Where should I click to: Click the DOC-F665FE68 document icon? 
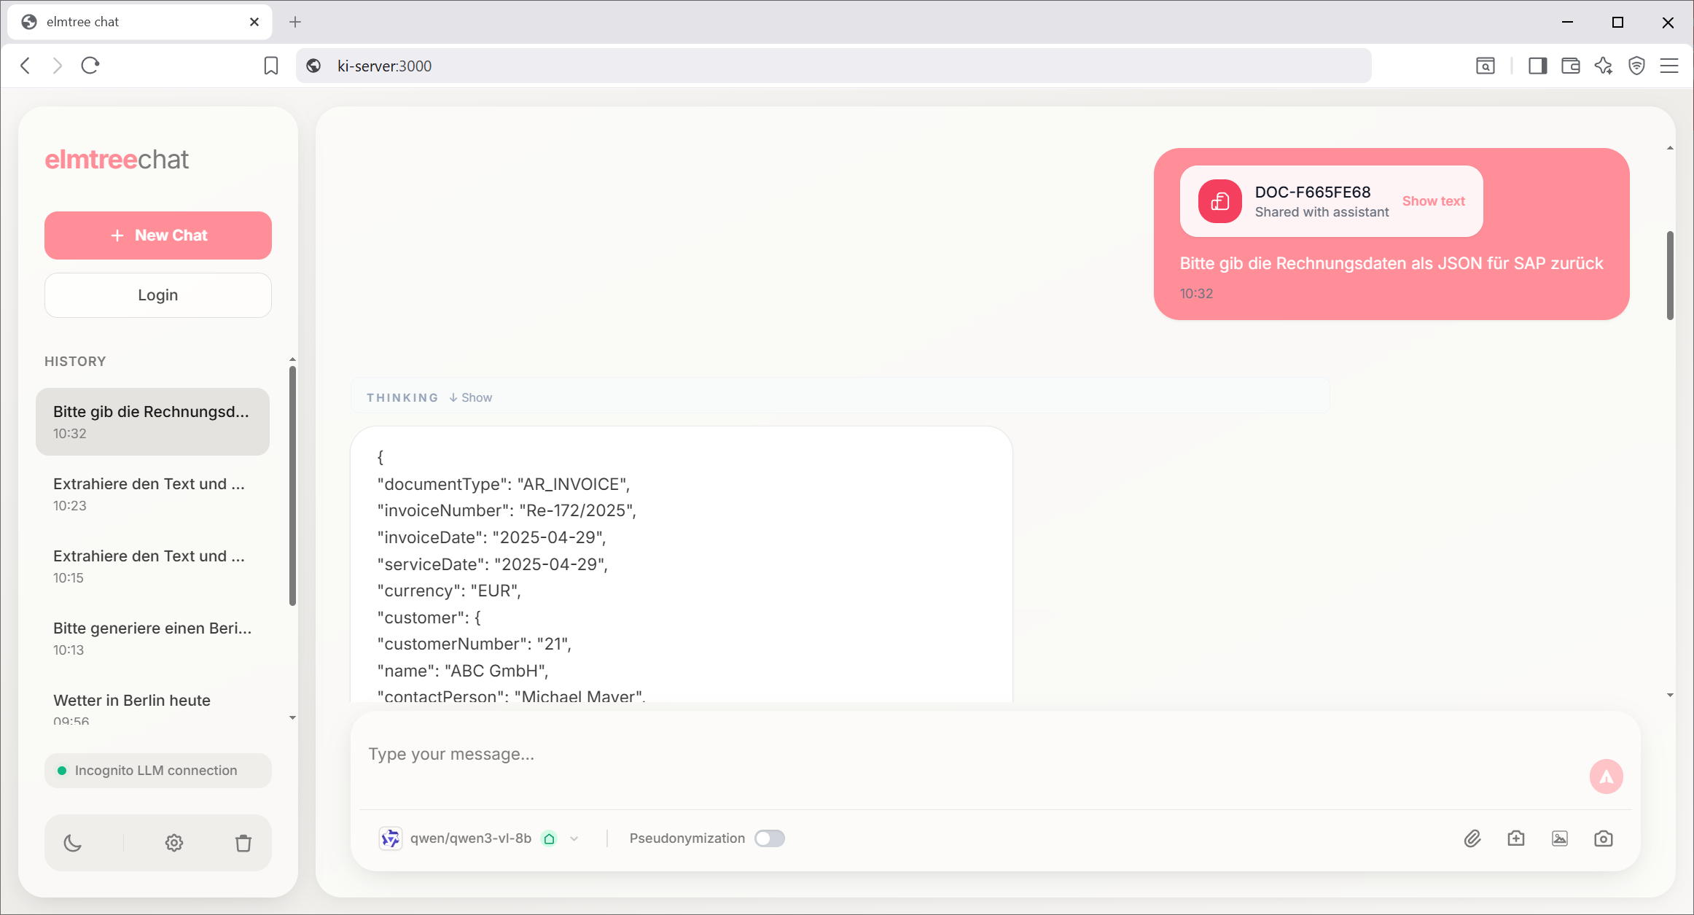click(1219, 201)
